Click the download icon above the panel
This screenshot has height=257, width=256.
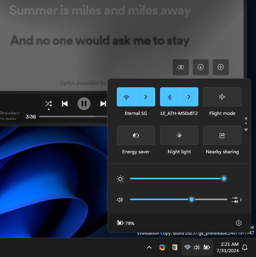point(200,67)
